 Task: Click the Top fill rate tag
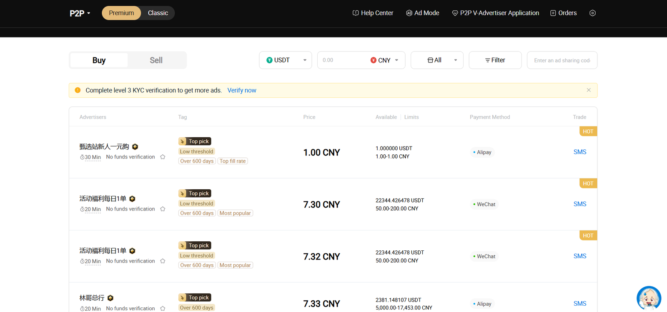[233, 161]
